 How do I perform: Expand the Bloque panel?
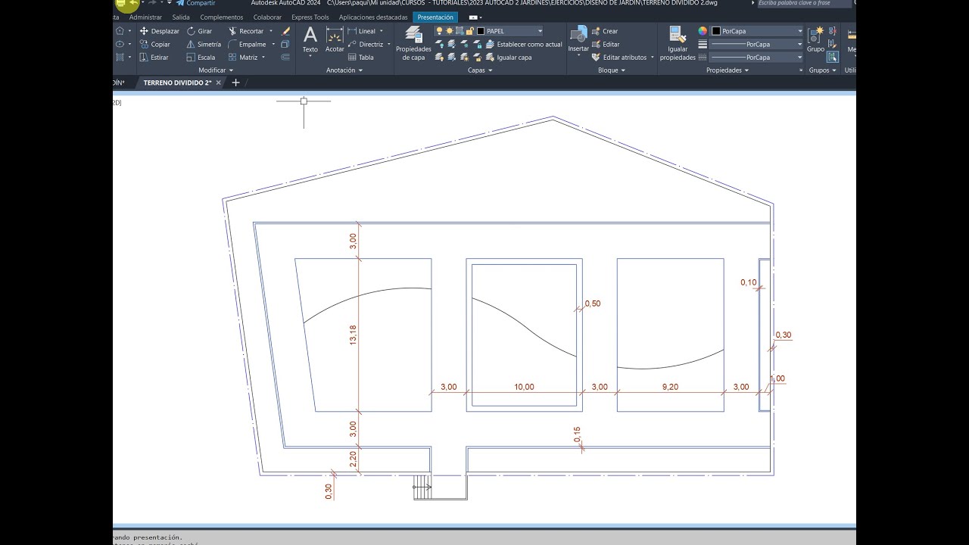612,70
